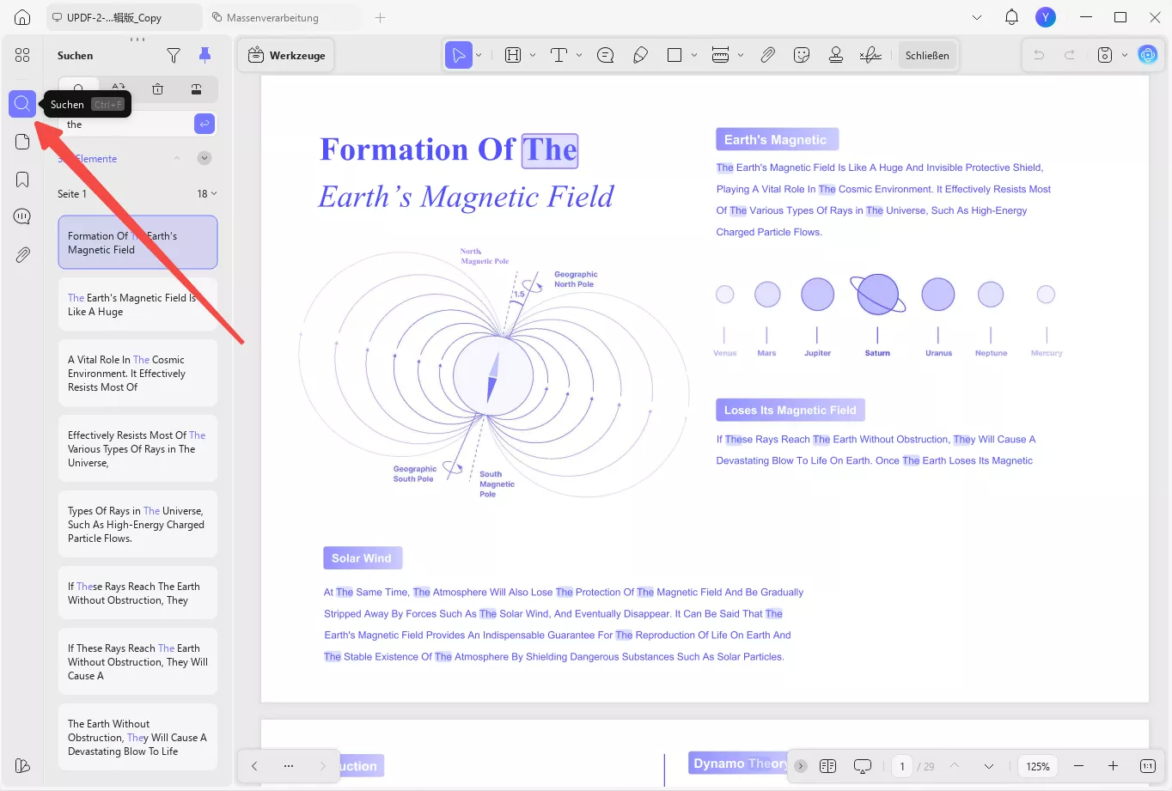Open the user account avatar
Viewport: 1172px width, 791px height.
coord(1046,17)
